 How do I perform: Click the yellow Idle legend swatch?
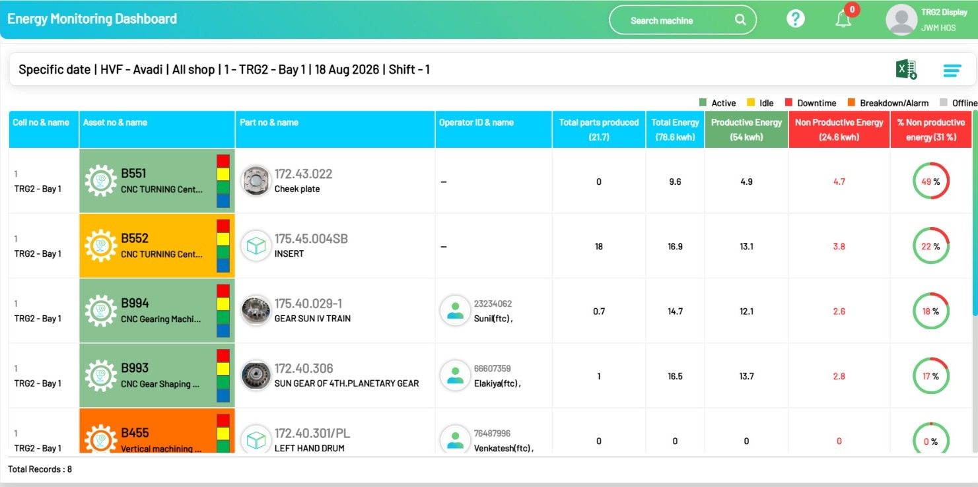[x=751, y=103]
